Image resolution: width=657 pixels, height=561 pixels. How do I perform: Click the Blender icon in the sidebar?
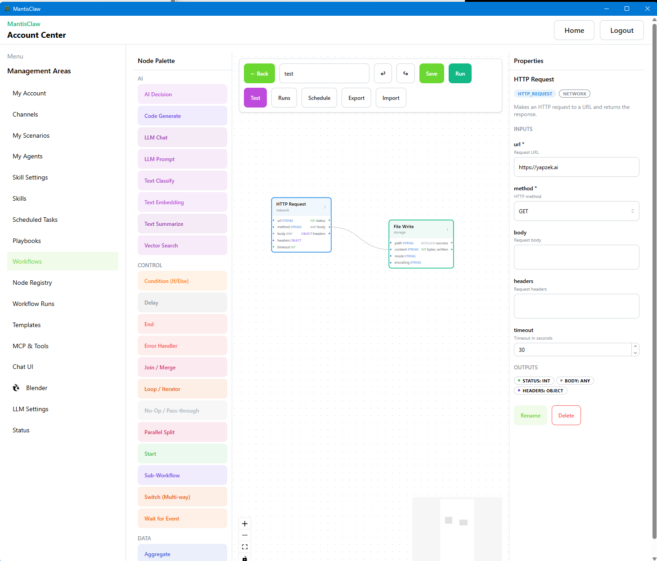click(16, 387)
